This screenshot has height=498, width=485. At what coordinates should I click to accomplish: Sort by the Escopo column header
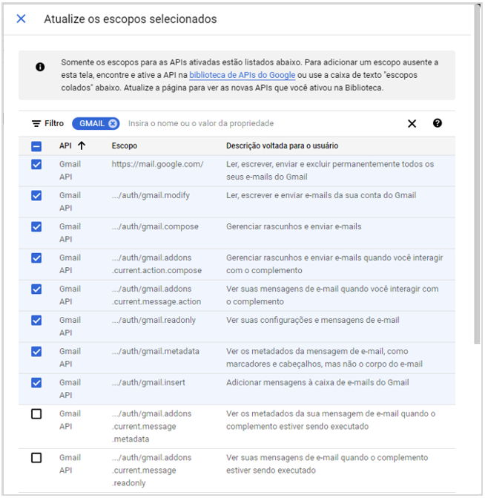[125, 146]
